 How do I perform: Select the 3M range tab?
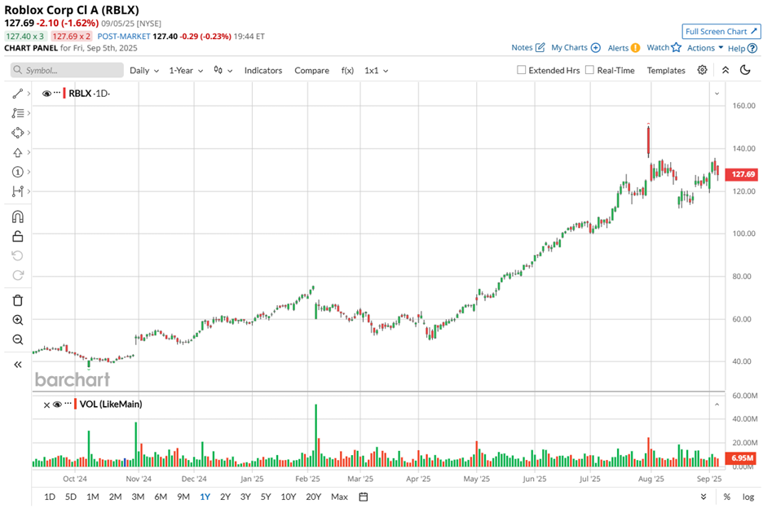138,497
